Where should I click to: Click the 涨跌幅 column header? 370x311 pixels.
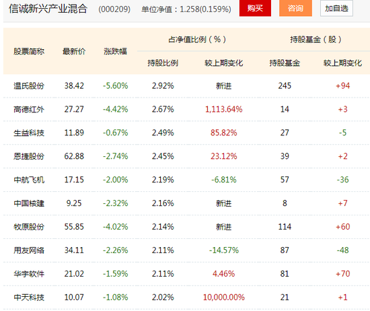(116, 51)
